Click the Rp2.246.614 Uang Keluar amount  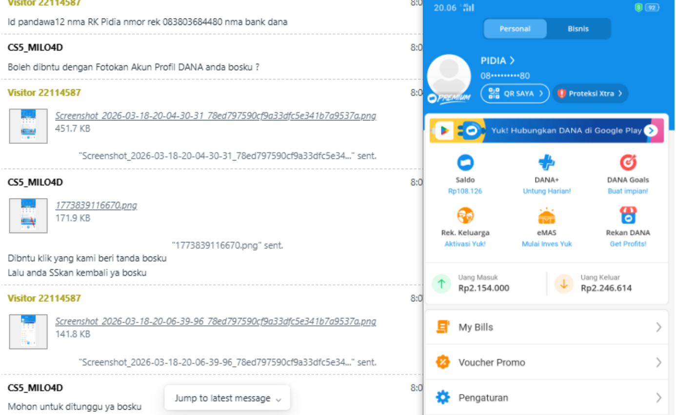[606, 288]
